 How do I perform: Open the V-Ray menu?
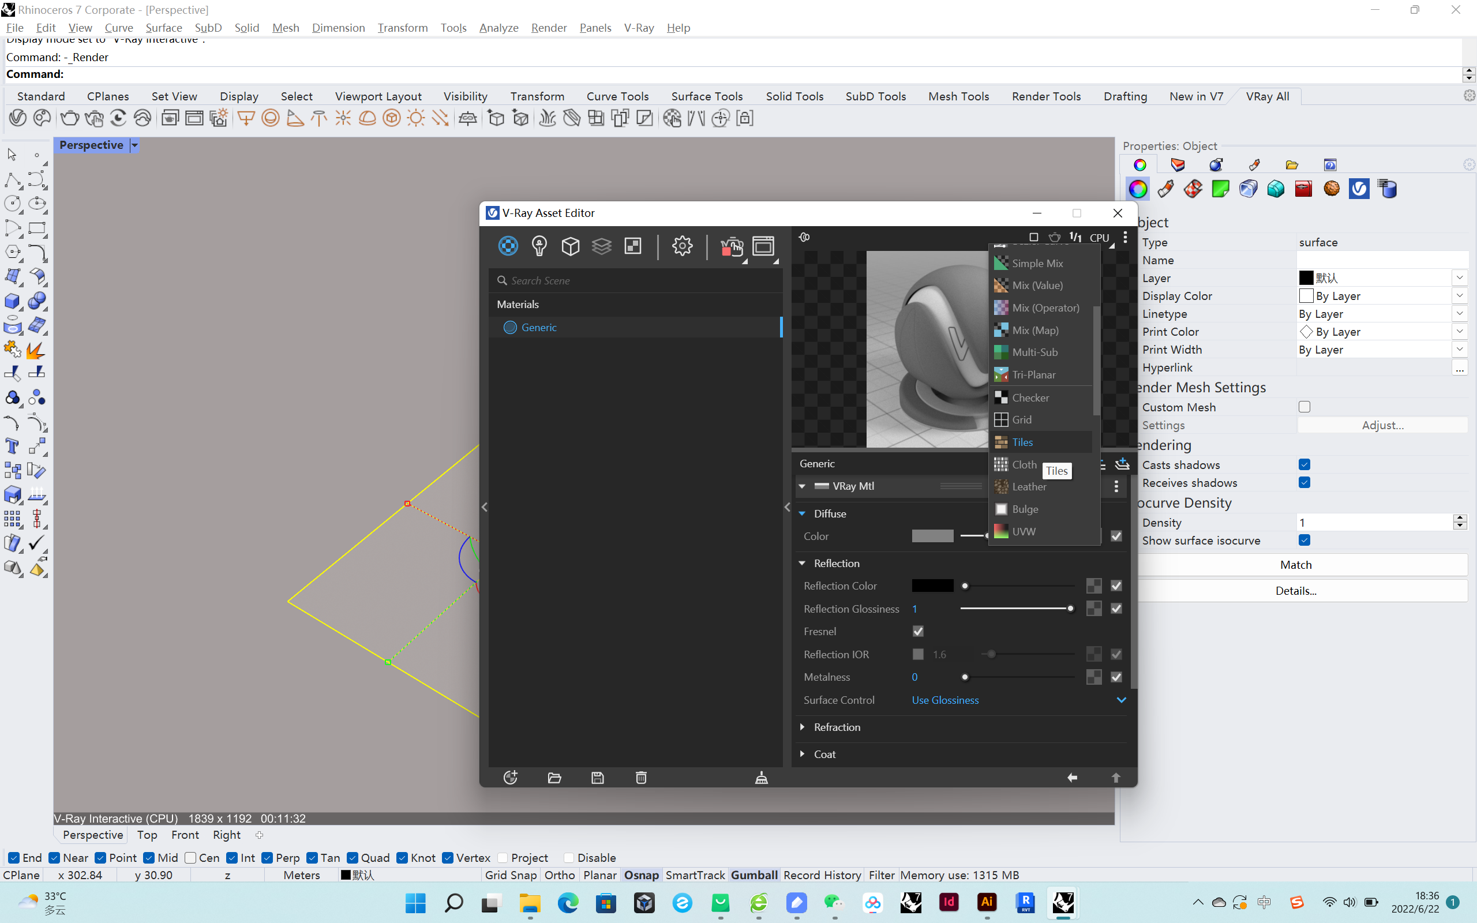[639, 28]
